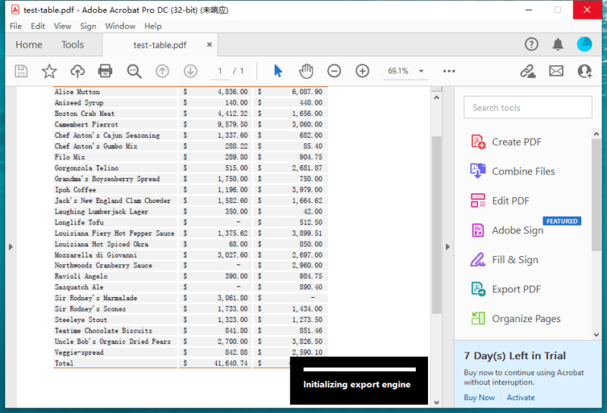This screenshot has width=607, height=413.
Task: Upload the file via the cloud icon
Action: pos(77,71)
